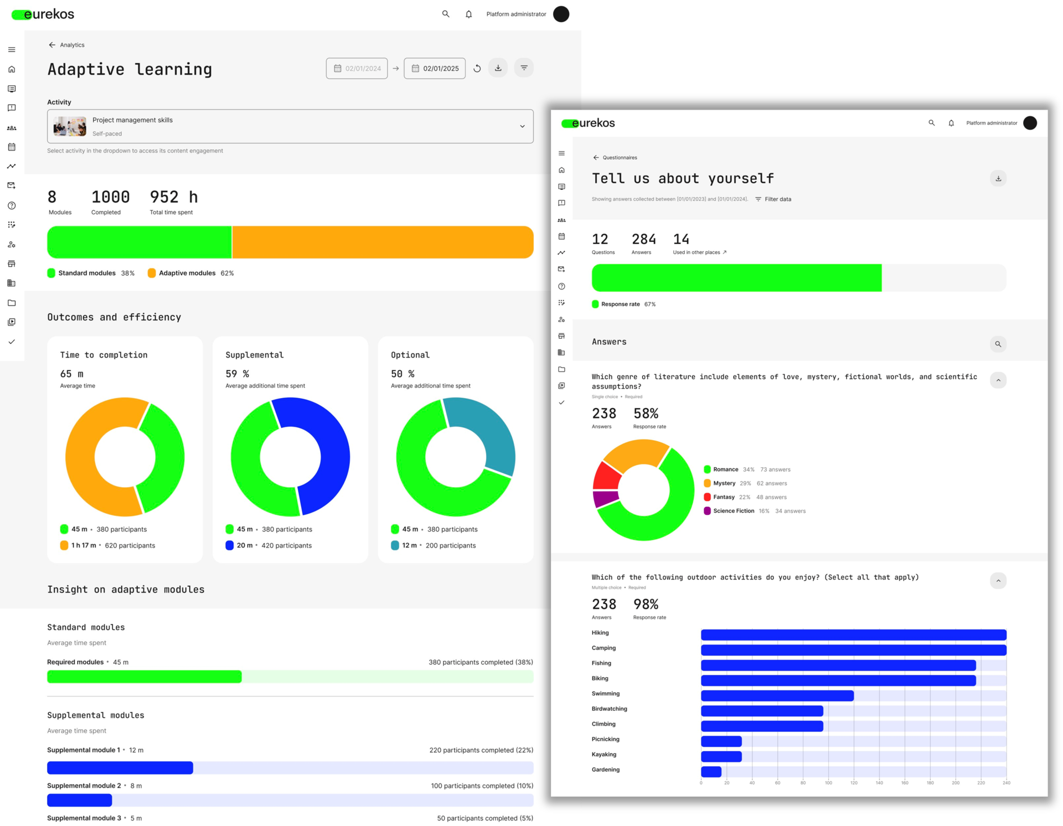Open notifications bell in left window
Image resolution: width=1063 pixels, height=826 pixels.
tap(468, 14)
